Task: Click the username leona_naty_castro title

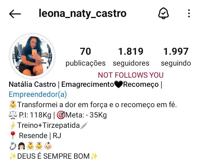Action: 83,14
